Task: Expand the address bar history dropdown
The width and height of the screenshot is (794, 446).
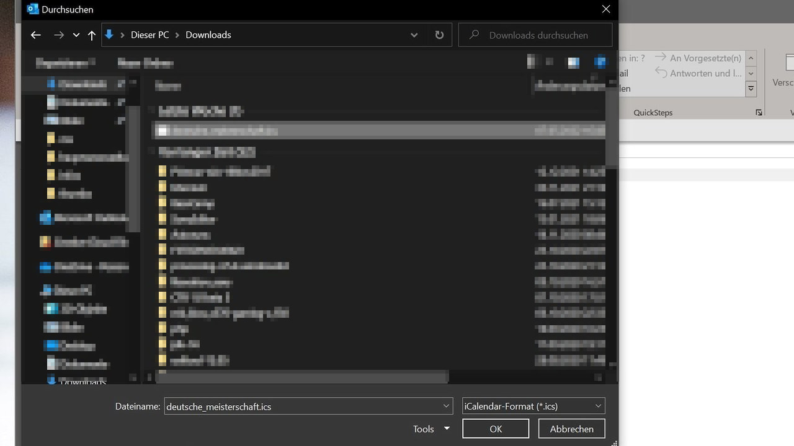Action: point(414,35)
